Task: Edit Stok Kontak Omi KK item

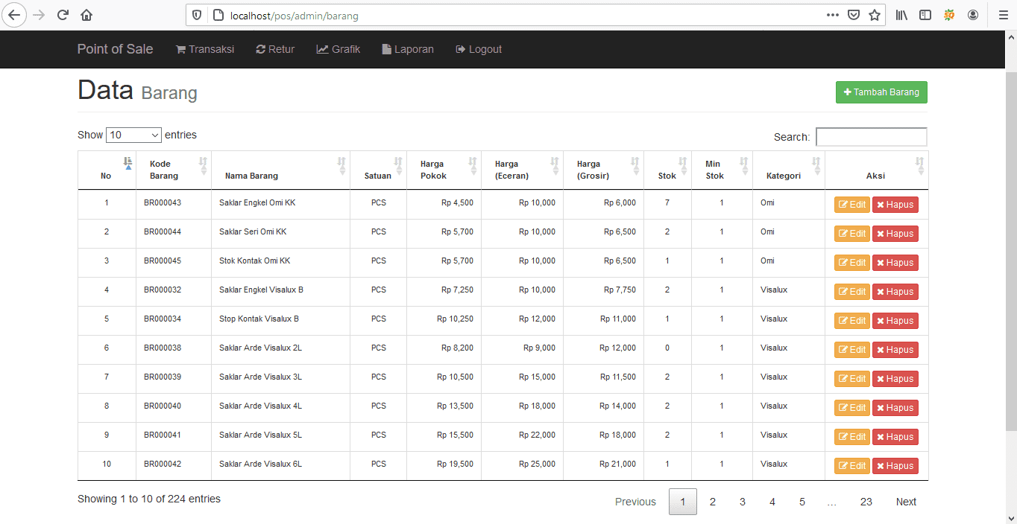Action: coord(852,263)
